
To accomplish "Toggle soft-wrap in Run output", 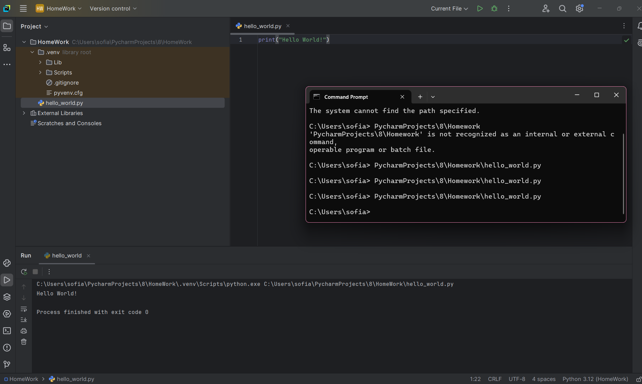I will pos(24,309).
